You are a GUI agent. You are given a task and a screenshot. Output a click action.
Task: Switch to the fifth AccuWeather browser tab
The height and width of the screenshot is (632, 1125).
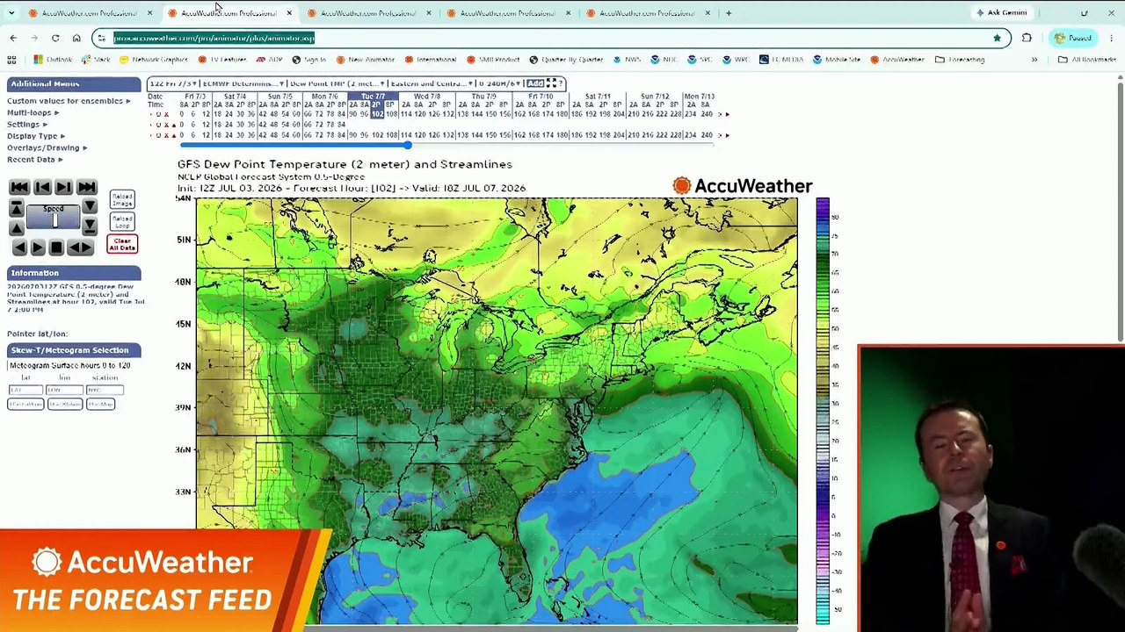[x=648, y=13]
